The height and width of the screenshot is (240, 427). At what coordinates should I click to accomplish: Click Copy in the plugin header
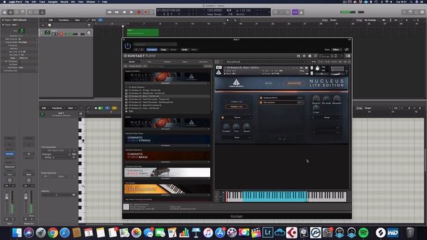click(163, 50)
